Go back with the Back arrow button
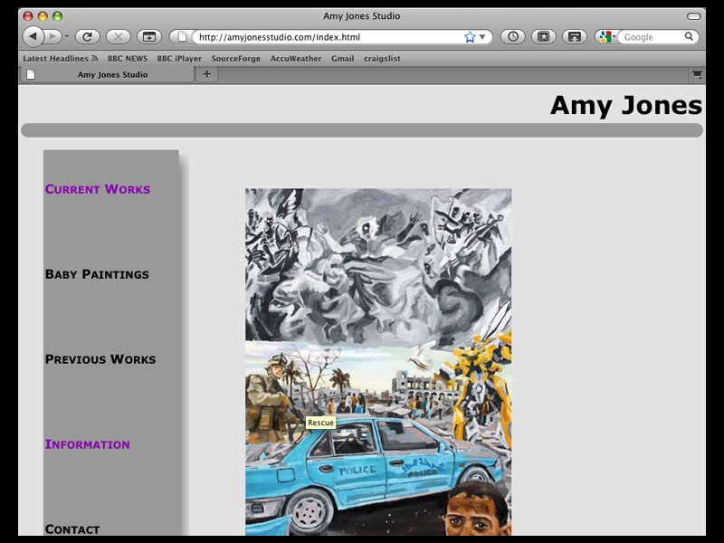The height and width of the screenshot is (543, 724). [33, 36]
